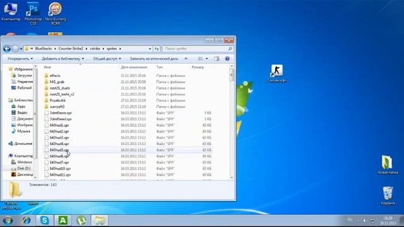Click the volume tray icon
This screenshot has width=404, height=227.
(365, 221)
